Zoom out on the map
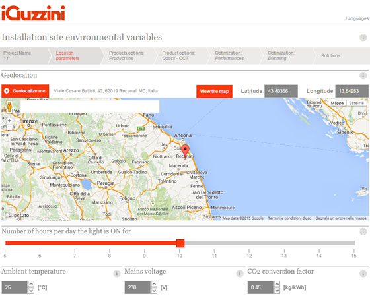This screenshot has height=296, width=370. coord(9,127)
